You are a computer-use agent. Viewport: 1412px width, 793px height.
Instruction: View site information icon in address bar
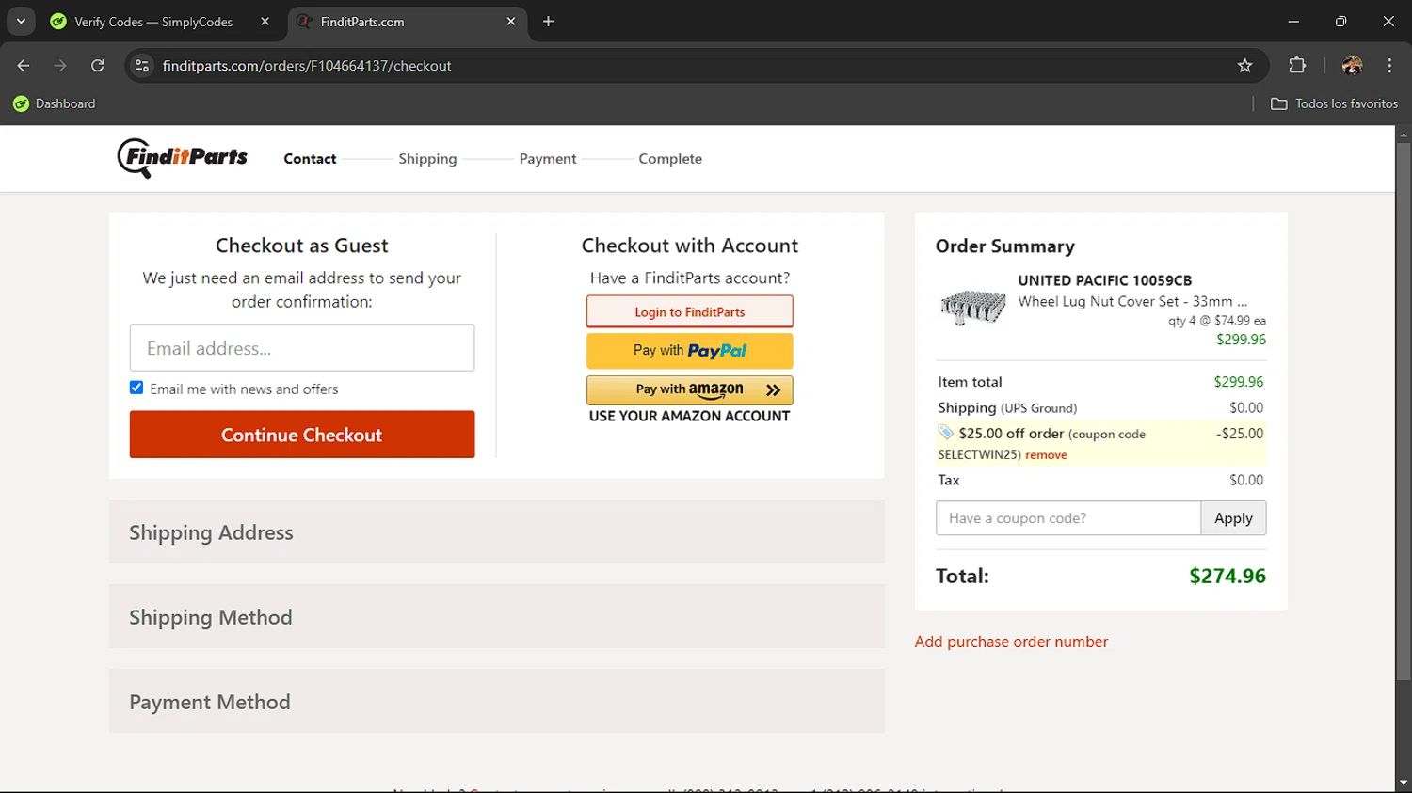pyautogui.click(x=142, y=66)
